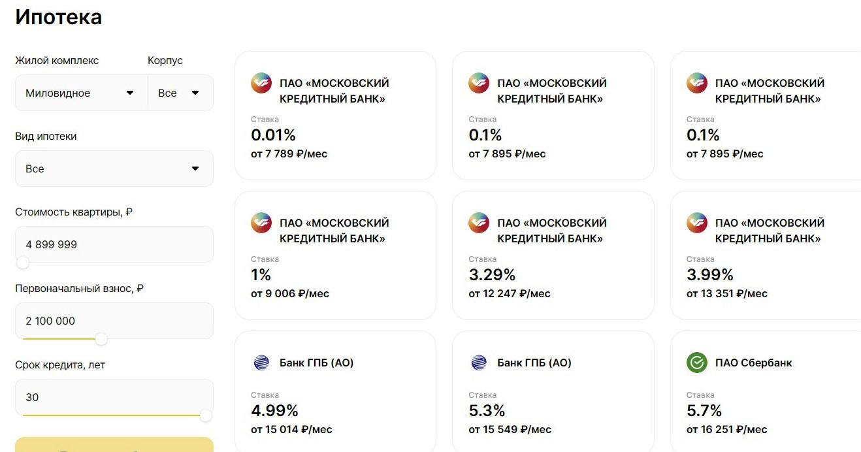
Task: Focus the down payment field with 2 100 000
Action: (114, 321)
